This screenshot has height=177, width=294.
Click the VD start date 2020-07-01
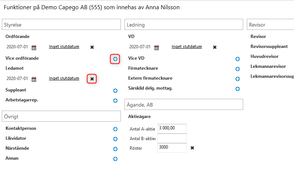click(x=140, y=46)
